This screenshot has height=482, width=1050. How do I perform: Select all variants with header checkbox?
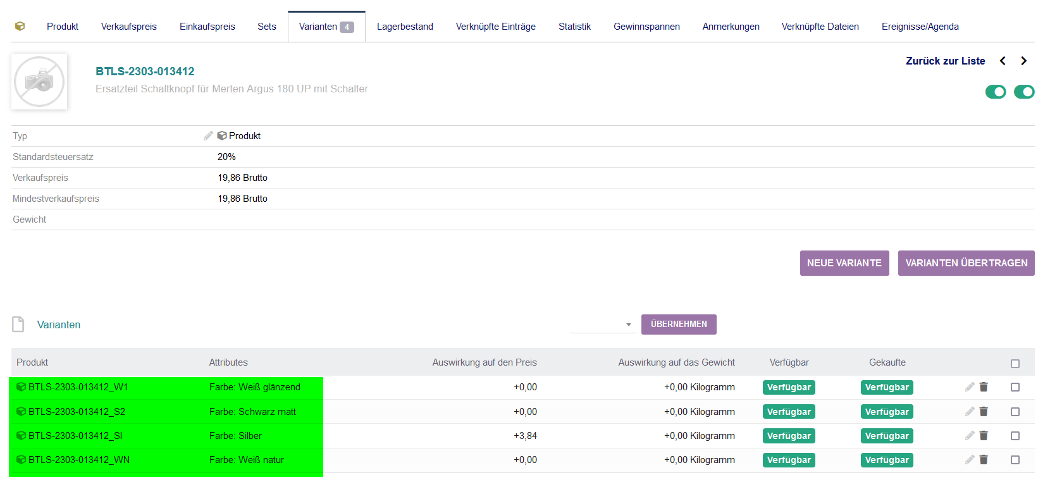(1015, 363)
